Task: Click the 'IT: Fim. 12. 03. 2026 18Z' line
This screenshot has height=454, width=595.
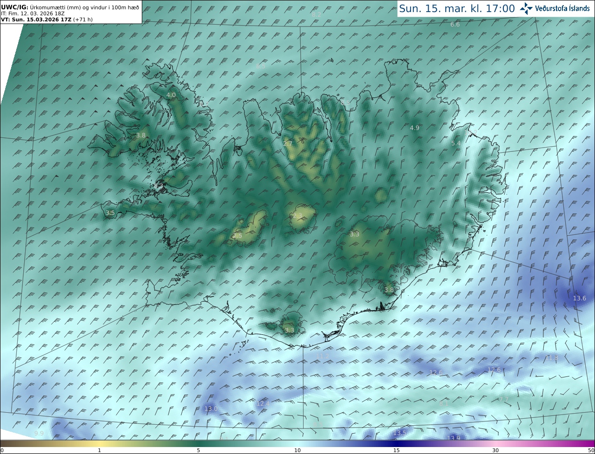Action: 33,13
